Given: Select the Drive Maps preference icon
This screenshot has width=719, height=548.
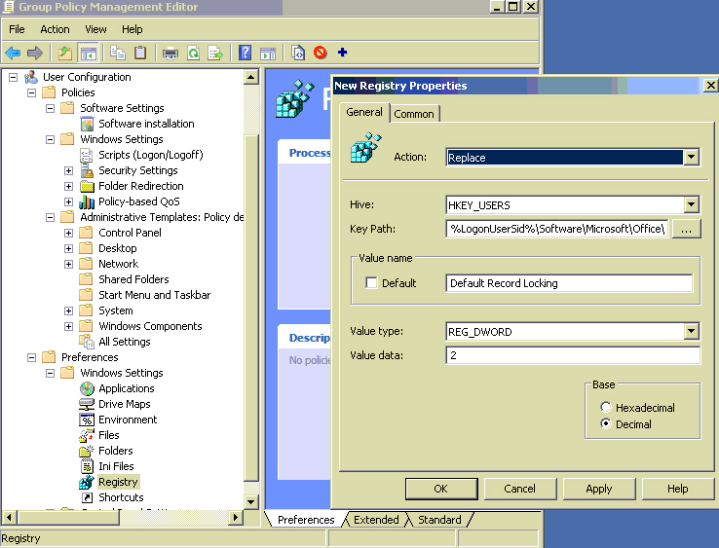Looking at the screenshot, I should 87,404.
